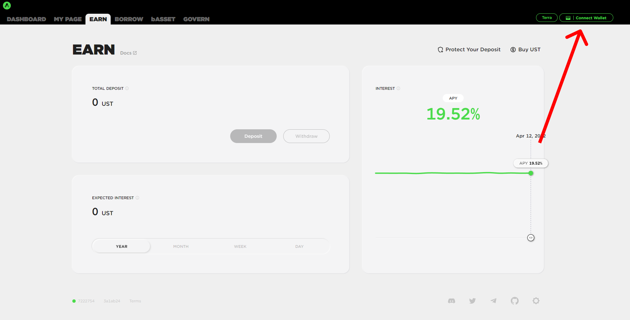630x320 pixels.
Task: Open the Telegram icon in footer
Action: click(x=493, y=301)
